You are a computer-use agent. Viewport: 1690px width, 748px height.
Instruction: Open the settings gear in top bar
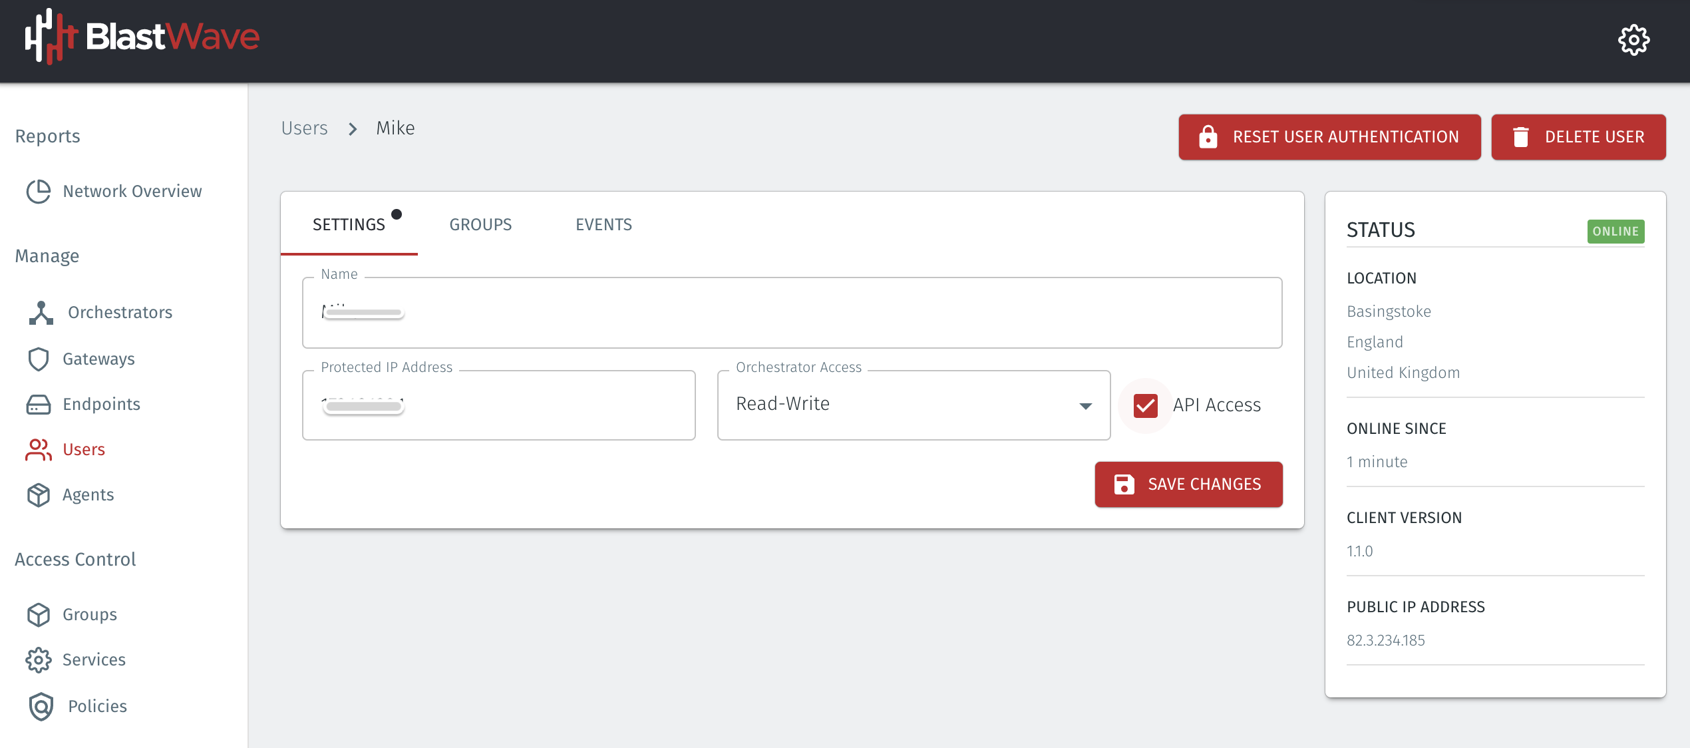tap(1634, 40)
